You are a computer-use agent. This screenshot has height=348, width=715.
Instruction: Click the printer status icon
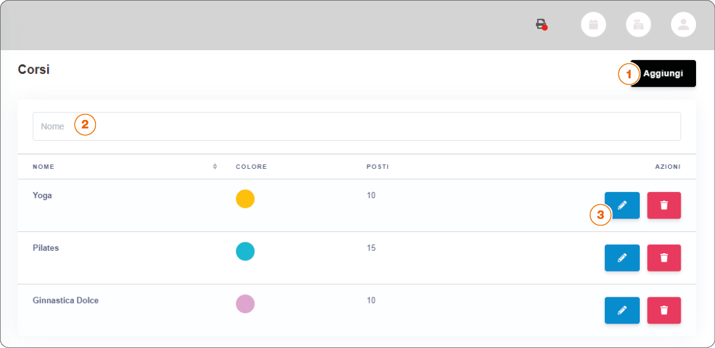541,24
